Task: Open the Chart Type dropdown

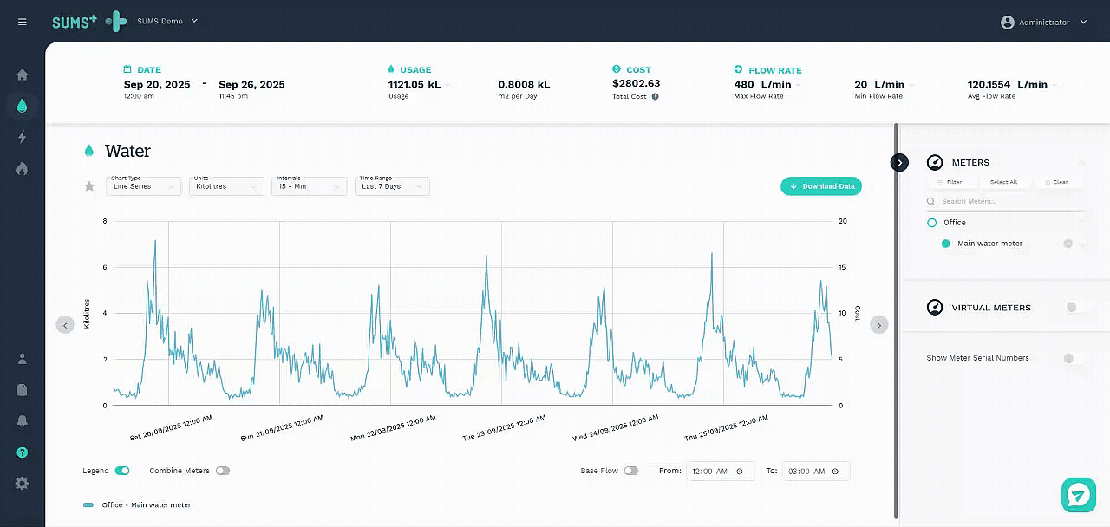Action: point(144,186)
